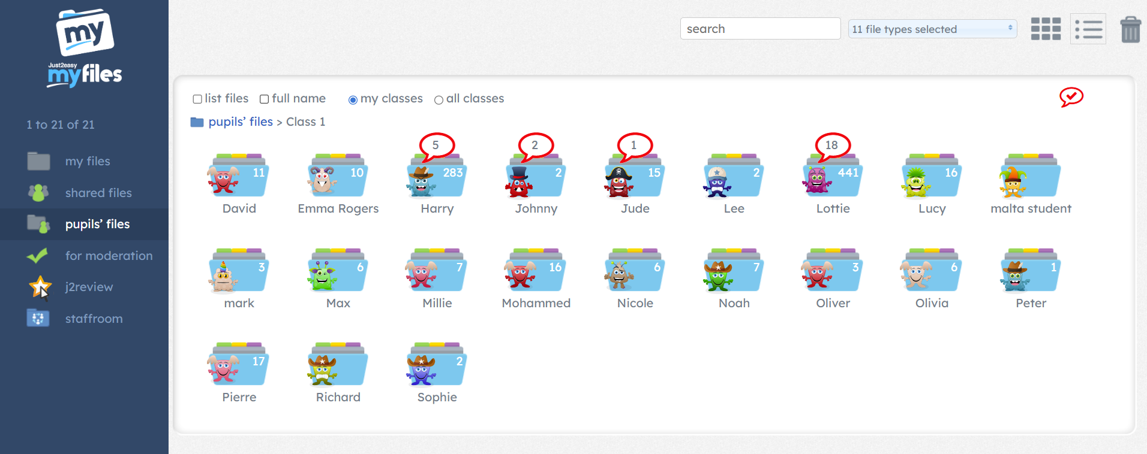Screen dimensions: 1147x454
Task: Open Johnny's pupil folder
Action: pyautogui.click(x=536, y=176)
